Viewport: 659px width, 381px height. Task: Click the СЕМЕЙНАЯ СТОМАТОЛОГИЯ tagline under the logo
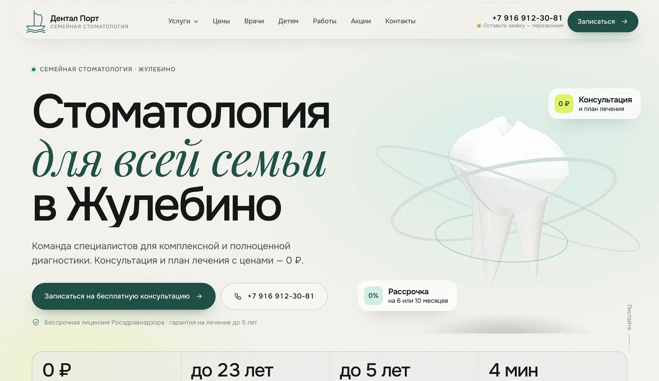pyautogui.click(x=89, y=26)
